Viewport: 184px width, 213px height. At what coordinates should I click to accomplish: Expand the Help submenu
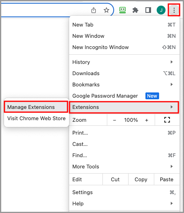coord(124,204)
